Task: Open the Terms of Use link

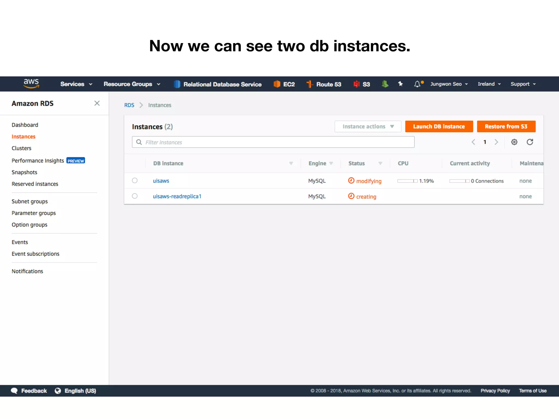Action: tap(533, 391)
